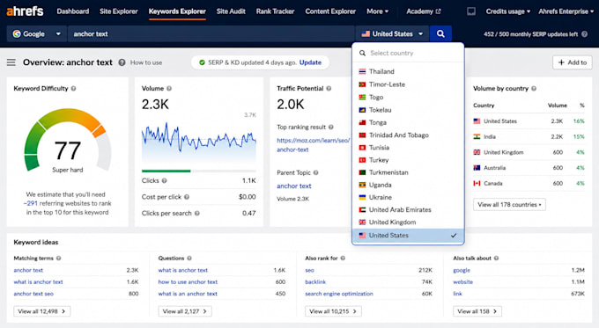The width and height of the screenshot is (599, 328).
Task: Click the Add to button
Action: (x=573, y=62)
